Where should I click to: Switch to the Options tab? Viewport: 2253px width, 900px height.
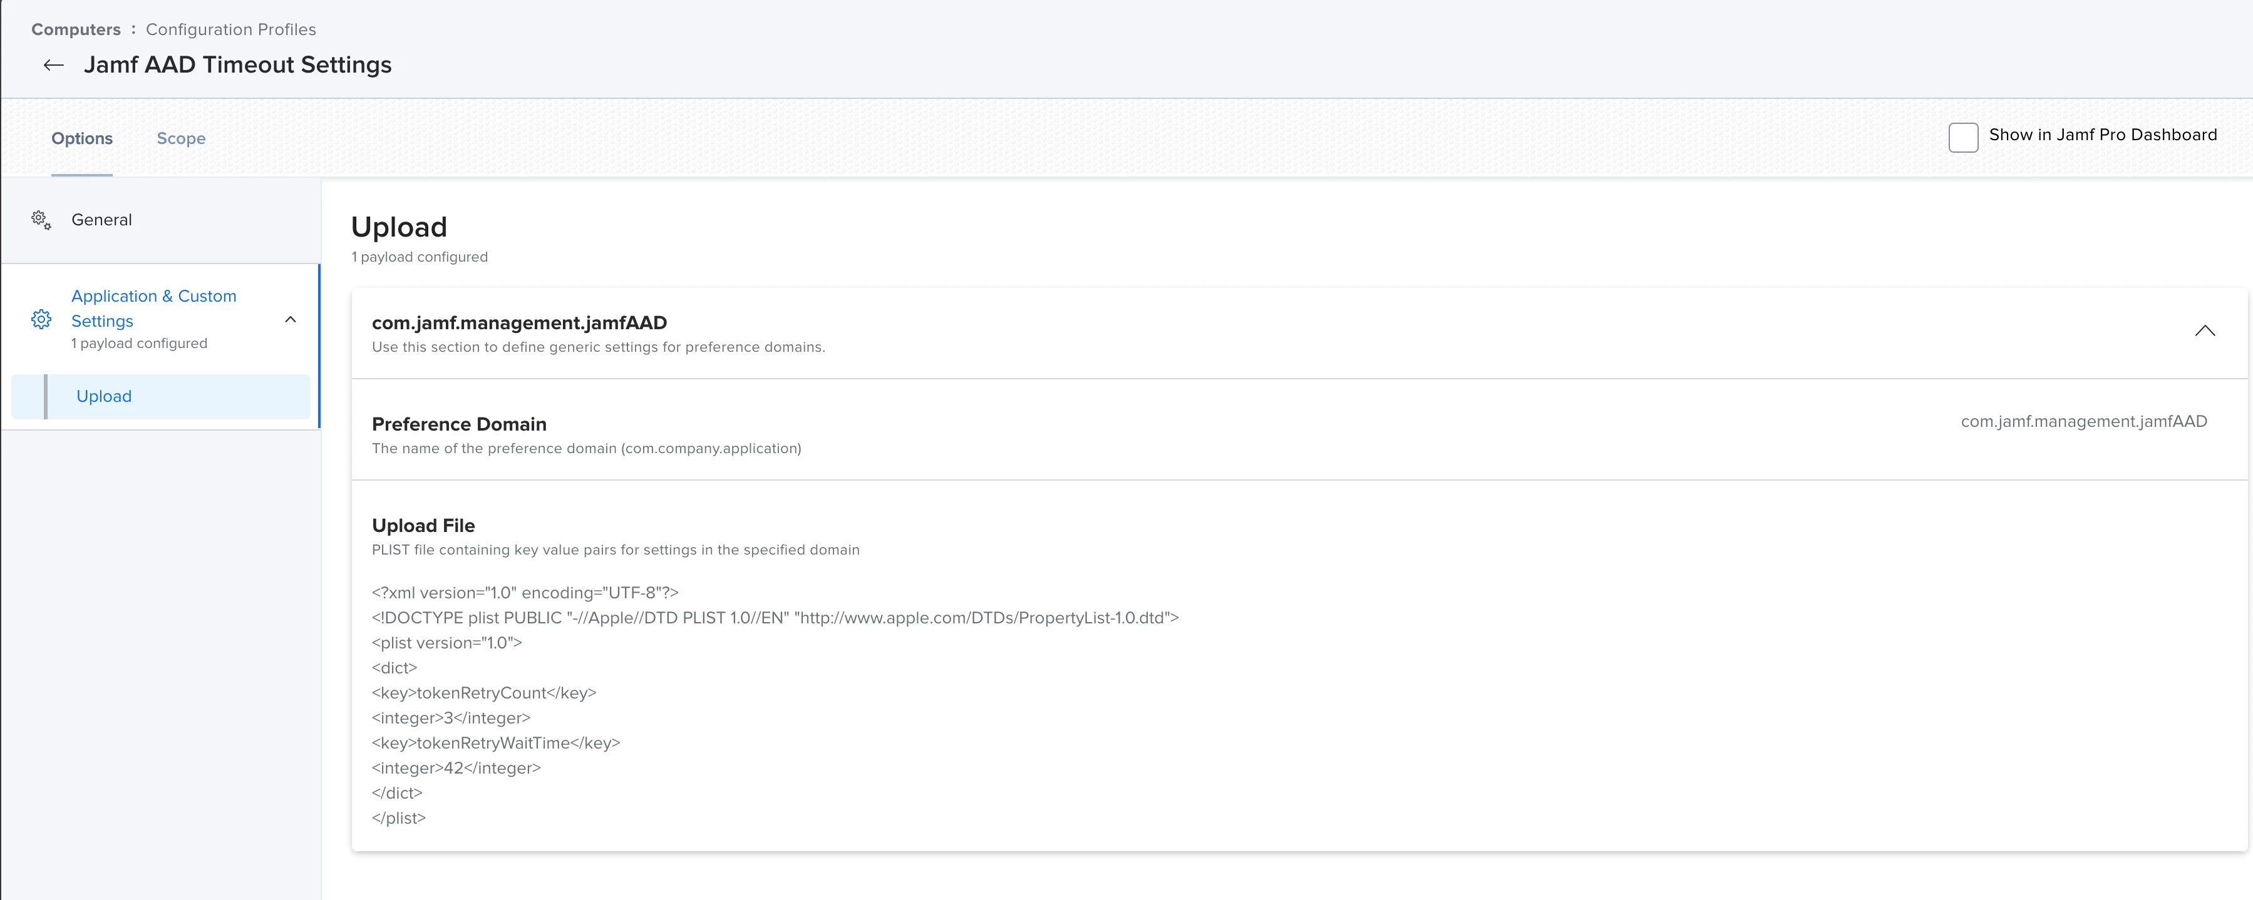pos(82,139)
